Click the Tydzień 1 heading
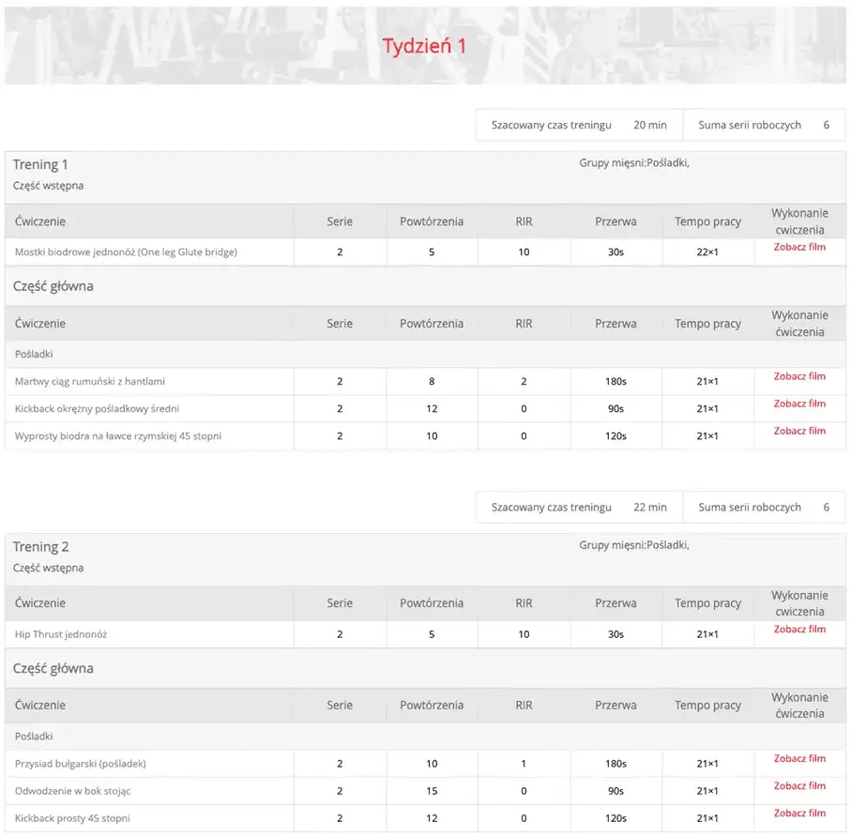The image size is (851, 836). click(424, 46)
